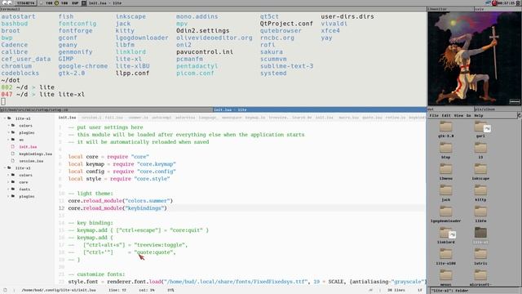Click 'pavucontrol.ini' in the terminal listing

(205, 51)
